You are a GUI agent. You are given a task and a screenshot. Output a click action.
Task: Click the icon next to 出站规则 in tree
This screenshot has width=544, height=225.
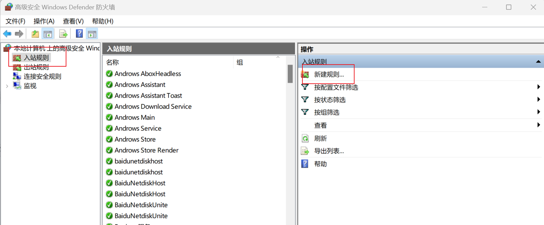[17, 67]
